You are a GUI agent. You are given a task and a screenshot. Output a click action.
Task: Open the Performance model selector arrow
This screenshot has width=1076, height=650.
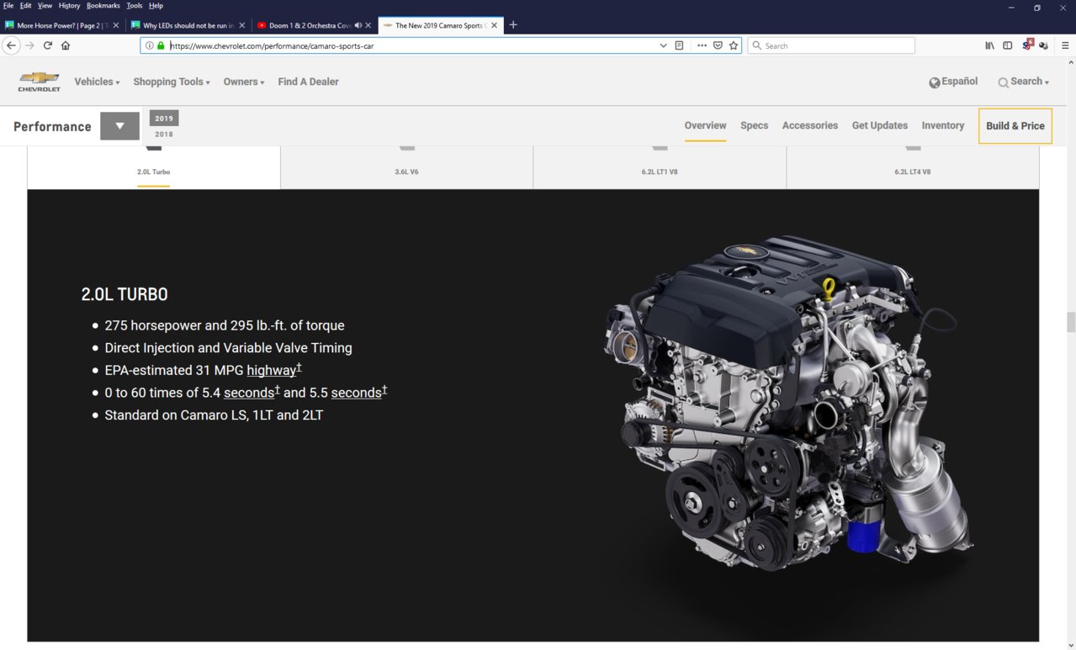pyautogui.click(x=119, y=126)
